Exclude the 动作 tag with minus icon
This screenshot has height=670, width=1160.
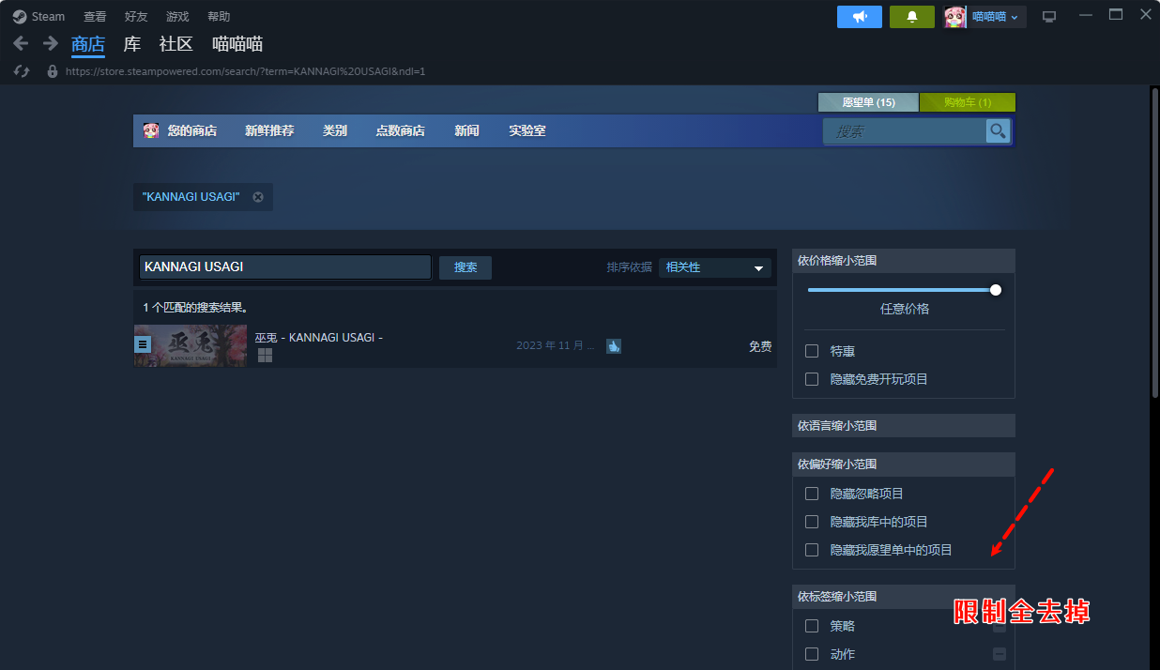pyautogui.click(x=1000, y=654)
